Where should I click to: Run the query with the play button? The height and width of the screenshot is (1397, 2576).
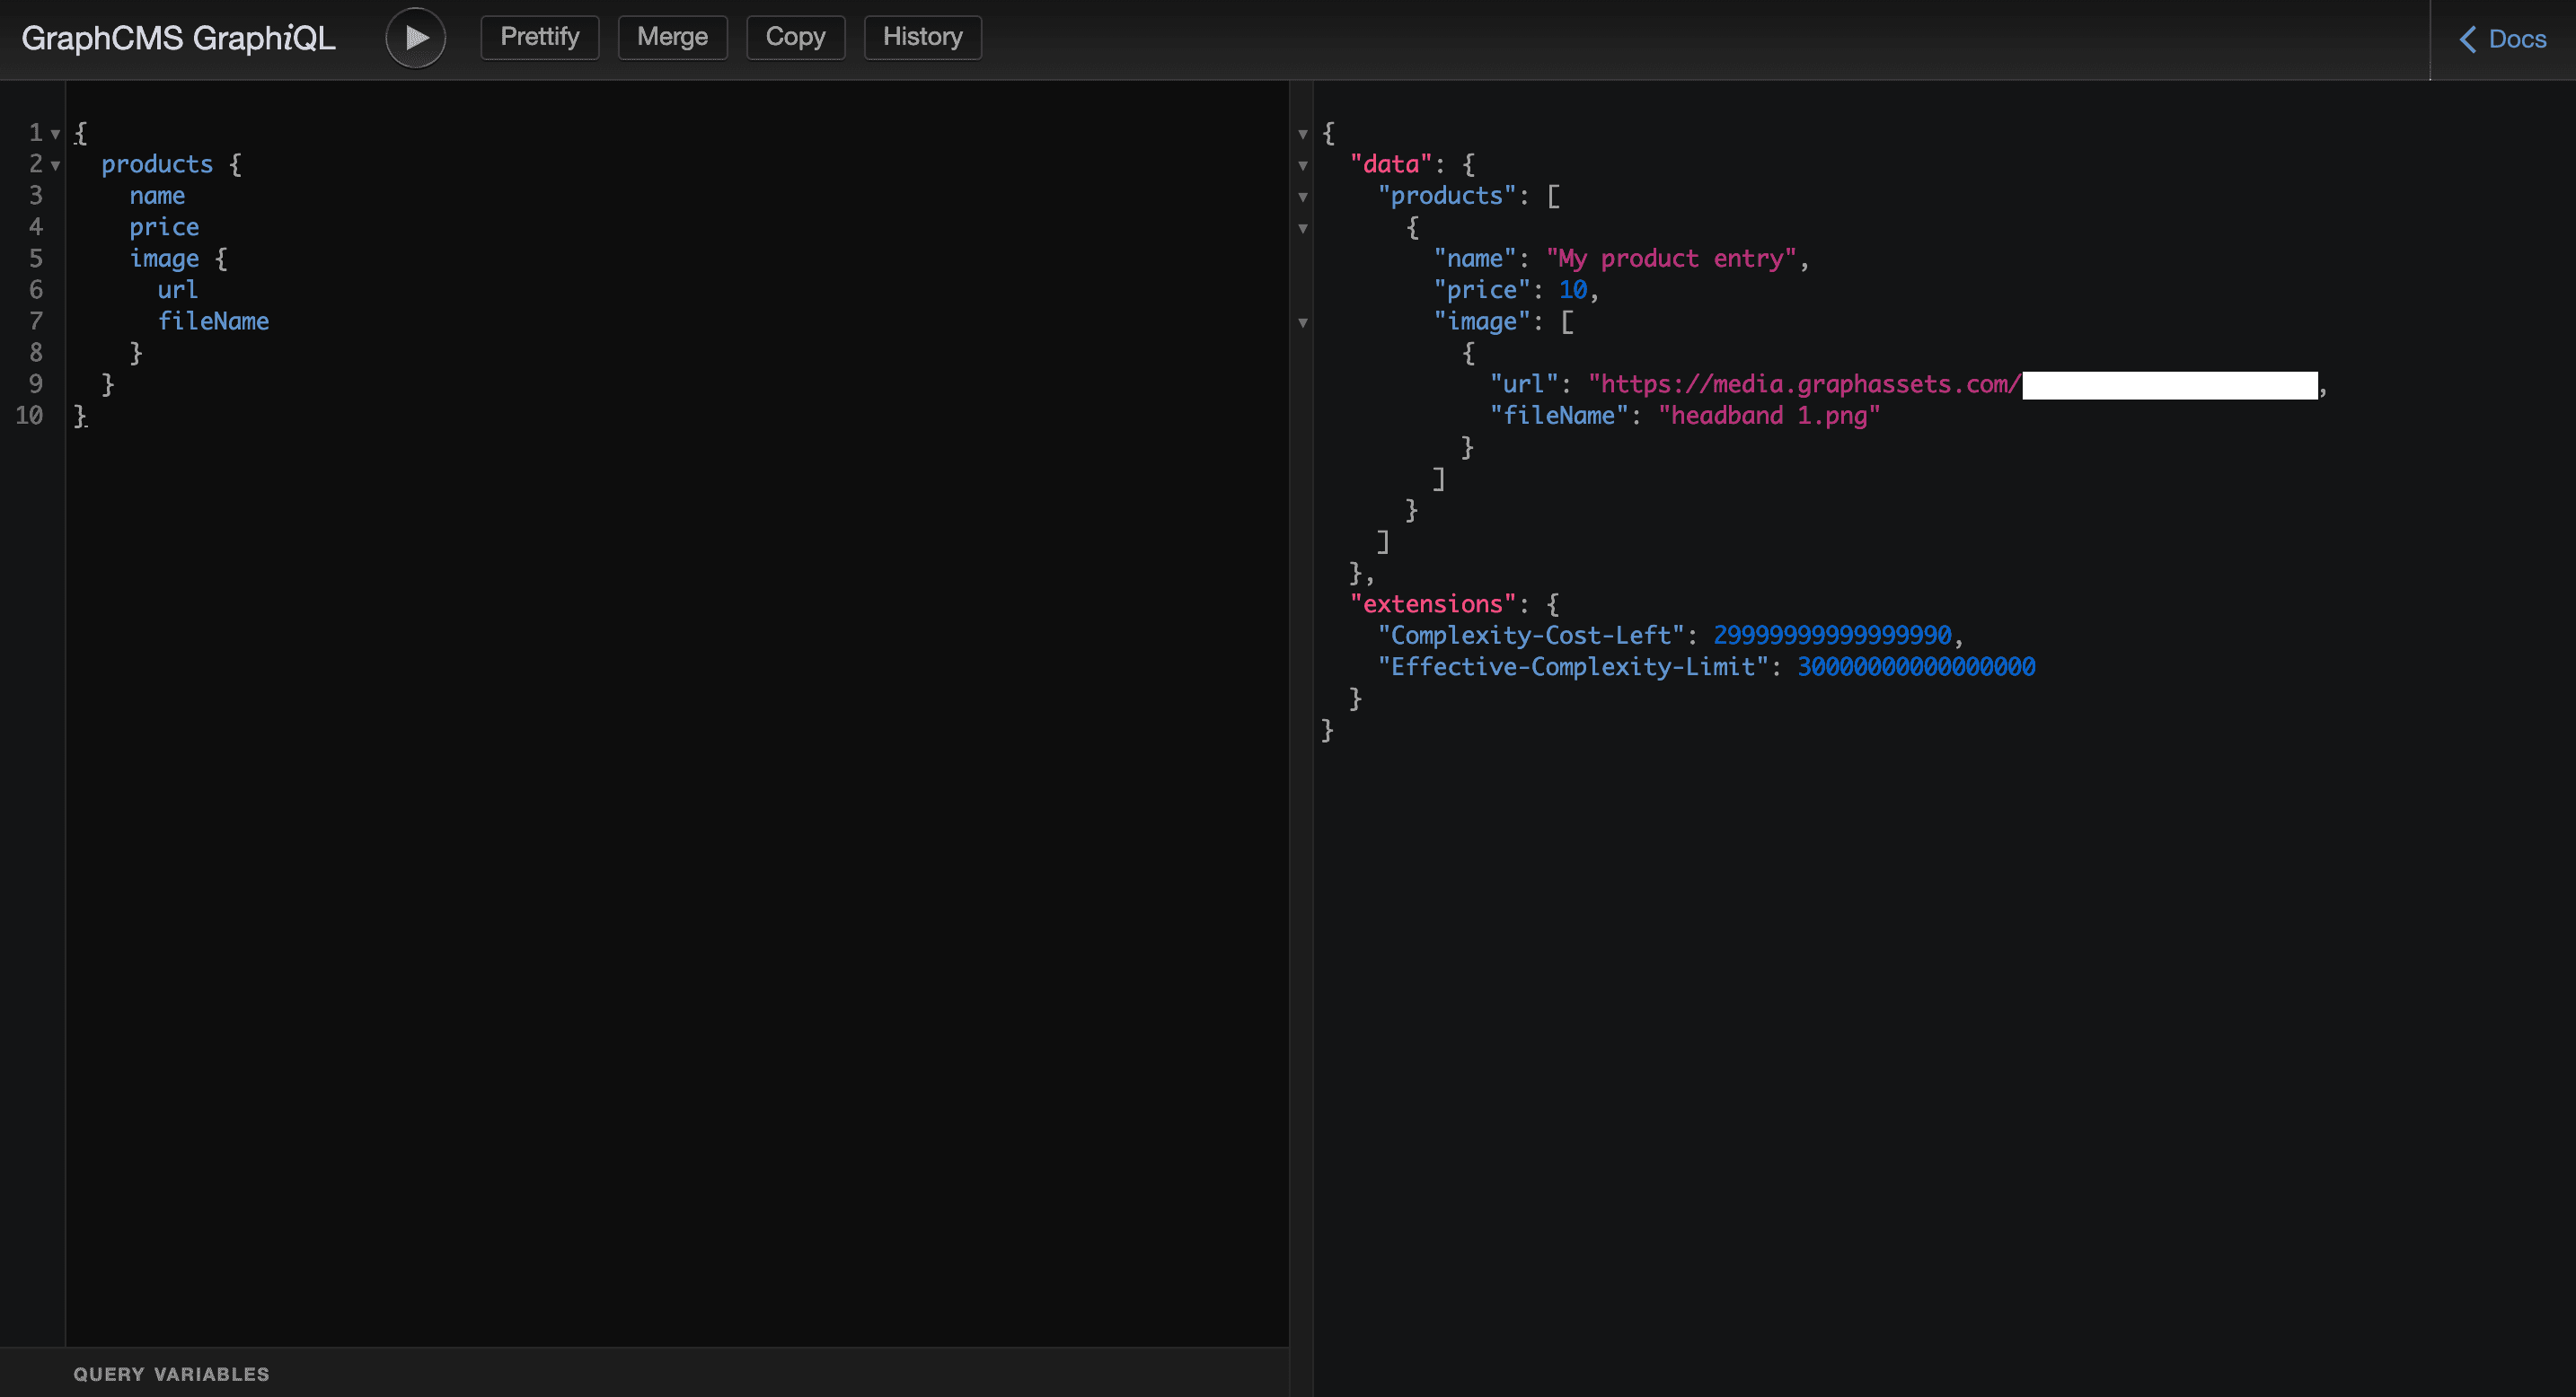pos(415,38)
